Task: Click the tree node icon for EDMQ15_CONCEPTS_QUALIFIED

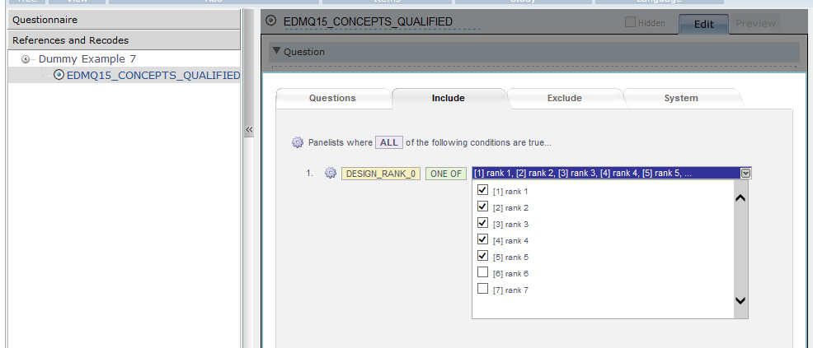Action: click(59, 75)
